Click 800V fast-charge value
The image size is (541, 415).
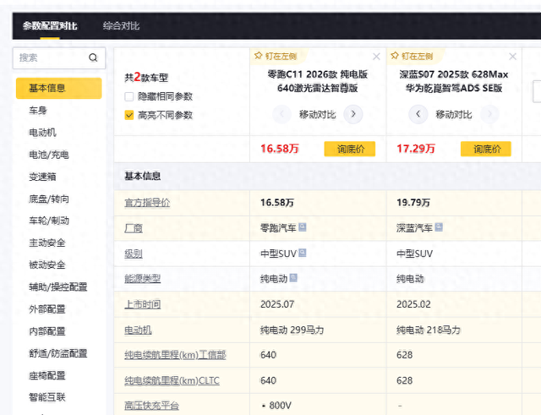(280, 406)
